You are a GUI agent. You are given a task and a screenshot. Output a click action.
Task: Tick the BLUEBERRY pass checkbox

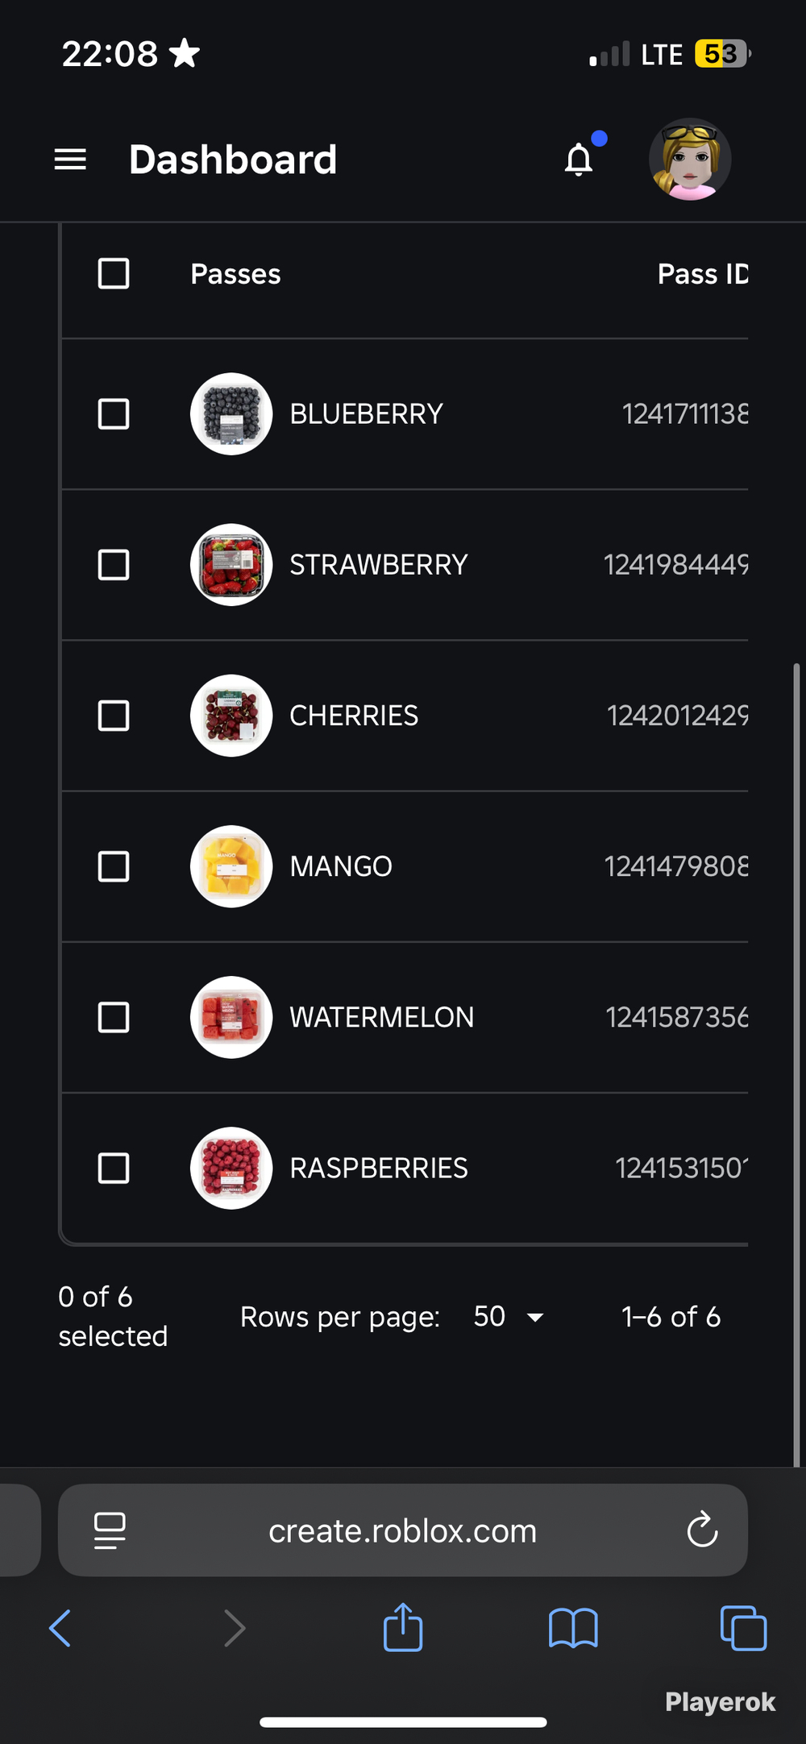(114, 414)
